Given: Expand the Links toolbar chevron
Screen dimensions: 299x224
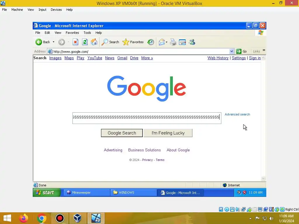Looking at the screenshot, I should click(264, 50).
